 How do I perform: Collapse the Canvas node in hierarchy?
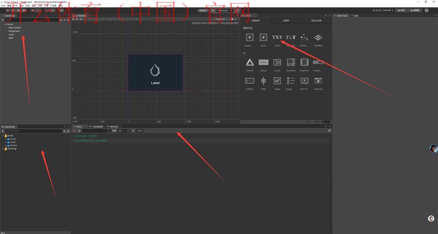tap(4, 24)
